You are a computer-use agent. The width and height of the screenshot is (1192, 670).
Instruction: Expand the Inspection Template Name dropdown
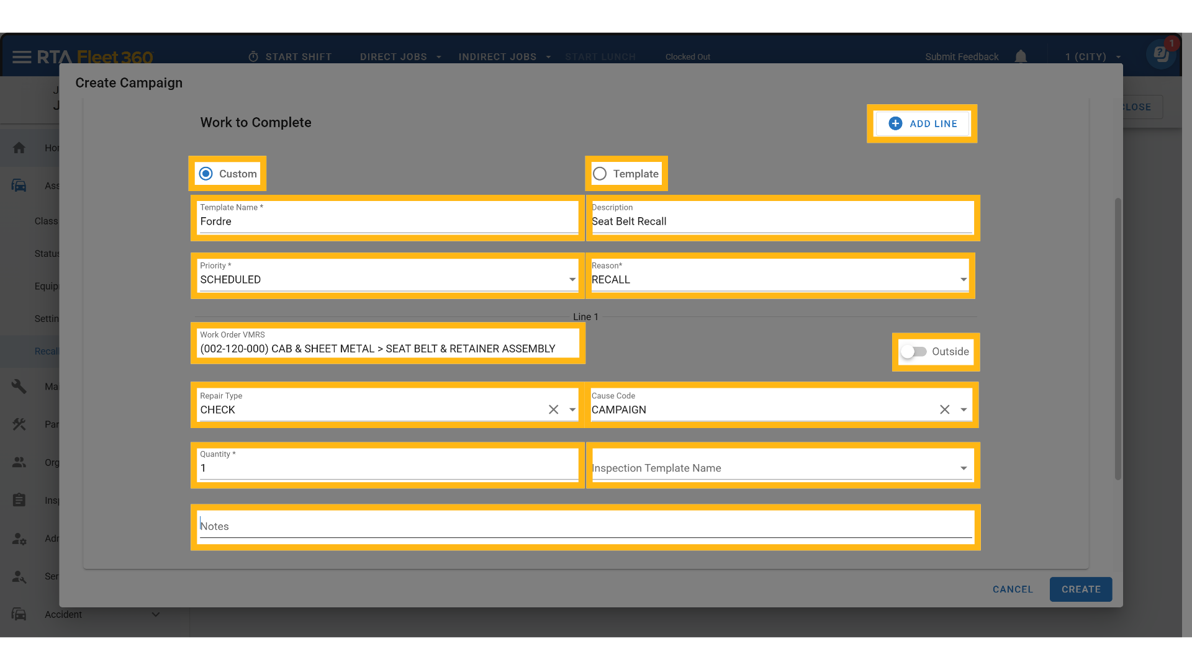pos(963,468)
